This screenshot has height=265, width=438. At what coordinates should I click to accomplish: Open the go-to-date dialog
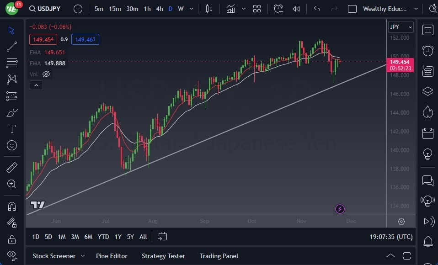coord(162,237)
